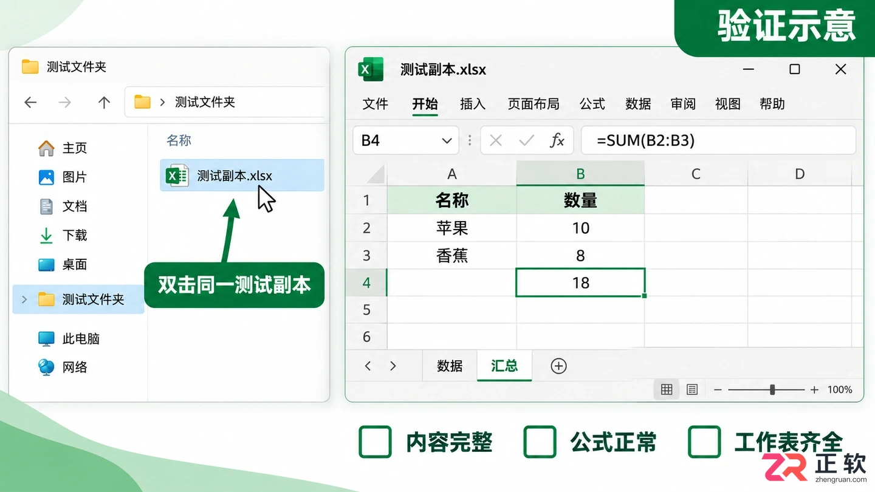Go up one folder level in explorer
The width and height of the screenshot is (875, 492).
pos(104,102)
